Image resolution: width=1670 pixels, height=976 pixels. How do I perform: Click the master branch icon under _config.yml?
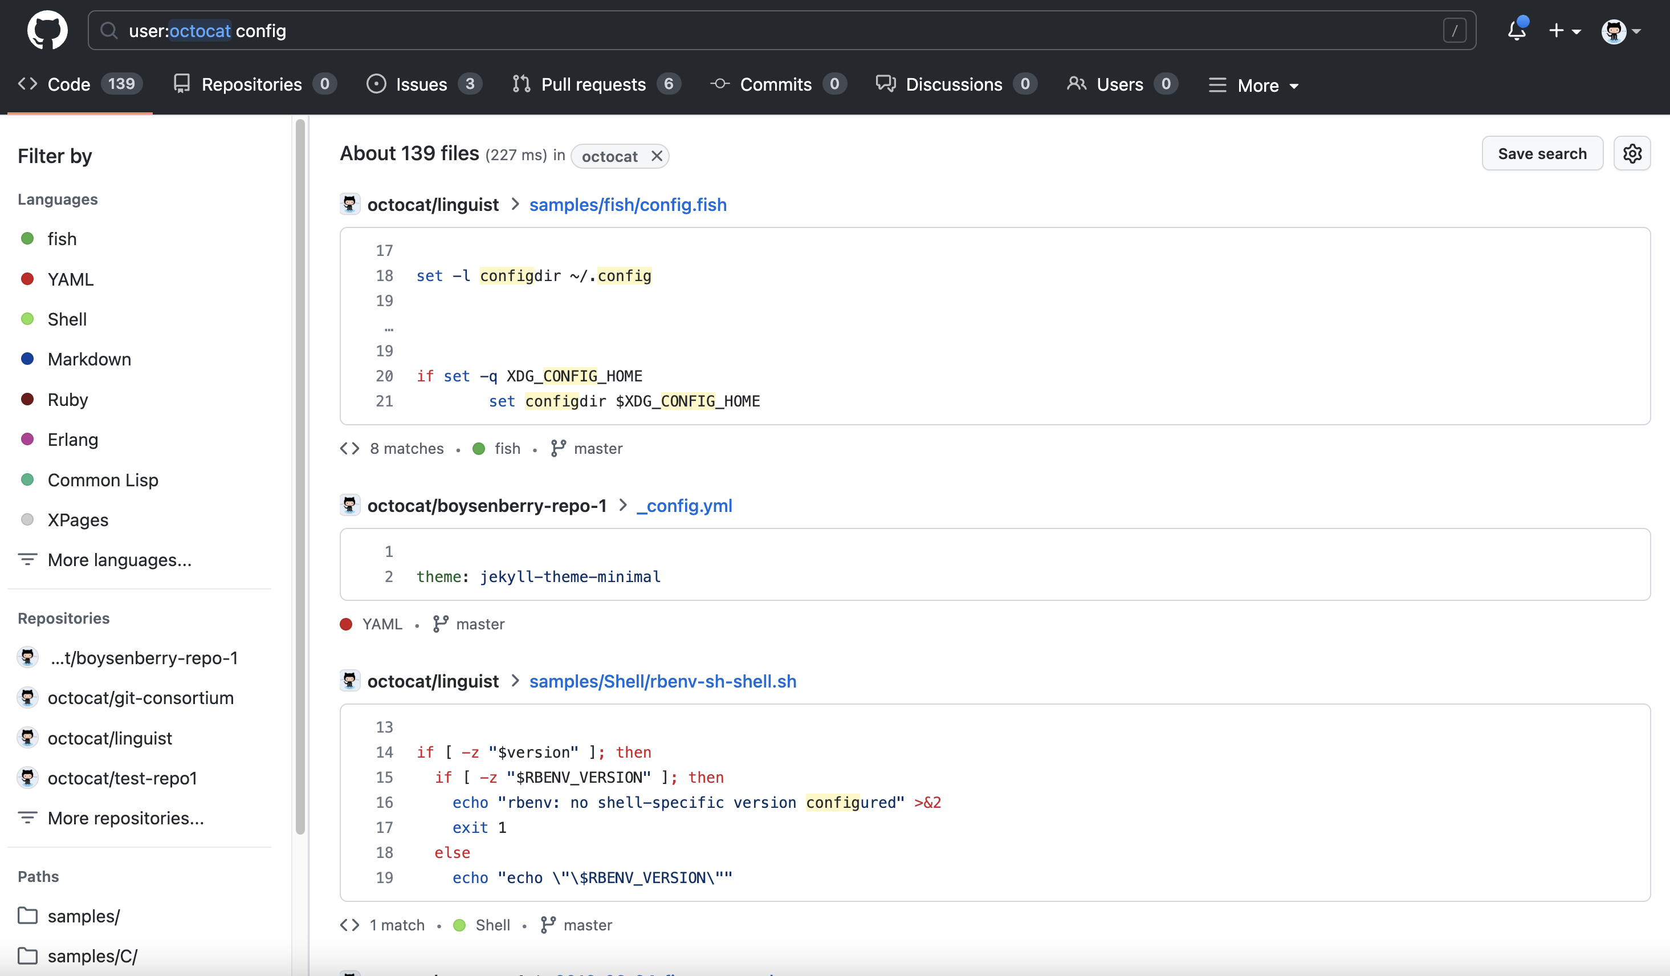(441, 624)
